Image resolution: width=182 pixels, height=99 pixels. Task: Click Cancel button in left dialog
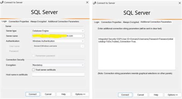tap(48, 94)
